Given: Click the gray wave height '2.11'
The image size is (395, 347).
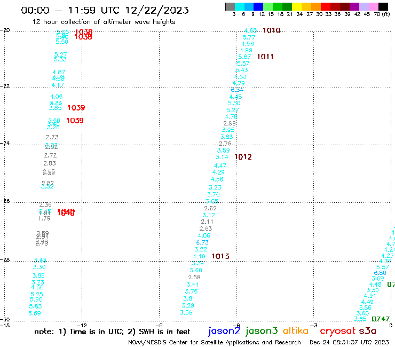Looking at the screenshot, I should point(207,222).
